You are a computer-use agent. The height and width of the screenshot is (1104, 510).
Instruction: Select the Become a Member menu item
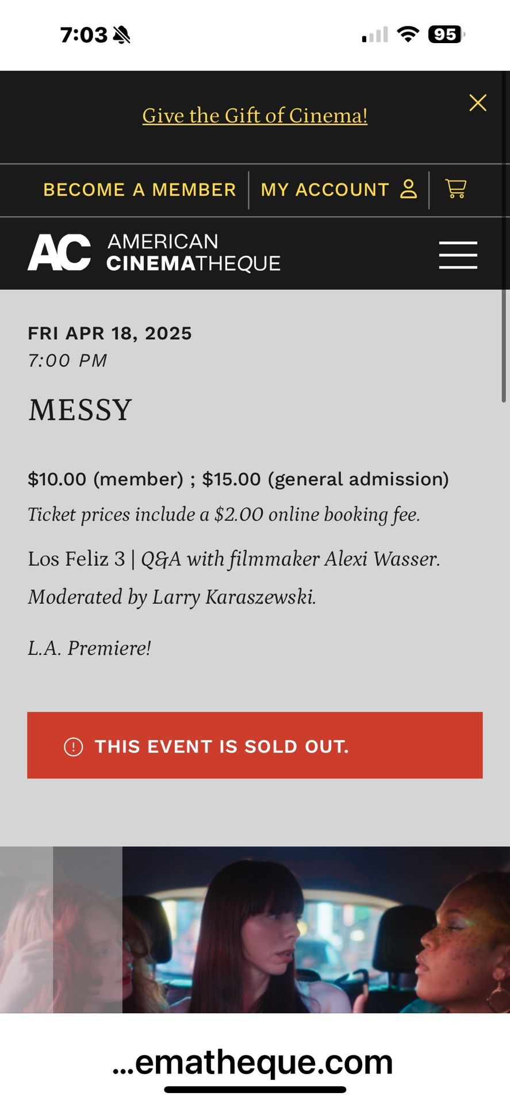[x=139, y=189]
